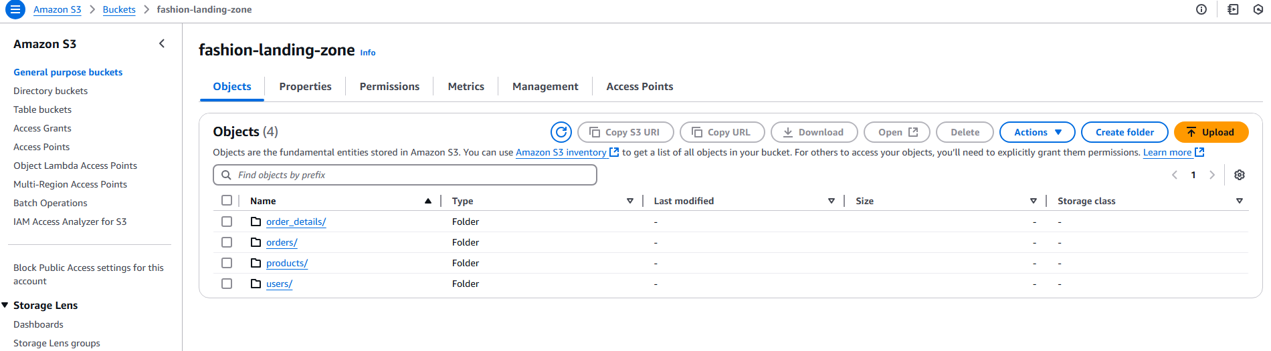1271x351 pixels.
Task: Sort by Name column ascending arrow
Action: coord(428,201)
